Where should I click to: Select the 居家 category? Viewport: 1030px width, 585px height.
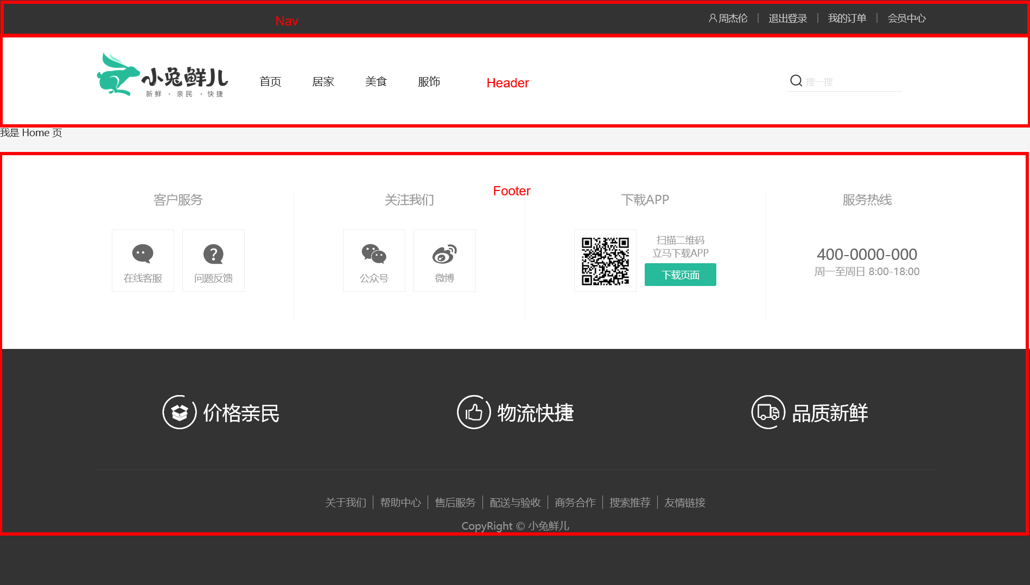click(323, 81)
